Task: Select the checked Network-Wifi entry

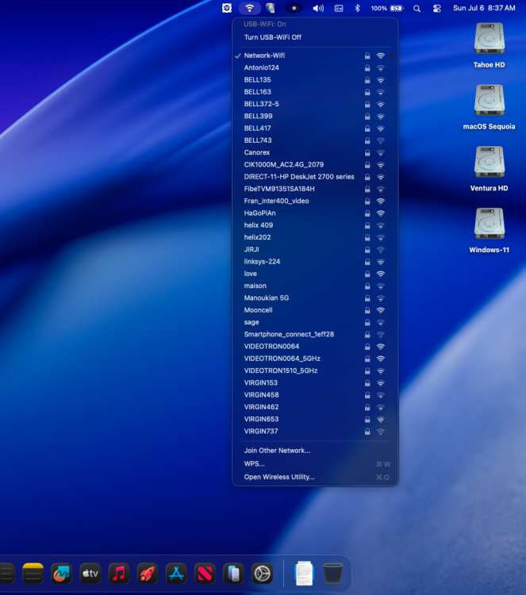Action: pos(315,56)
